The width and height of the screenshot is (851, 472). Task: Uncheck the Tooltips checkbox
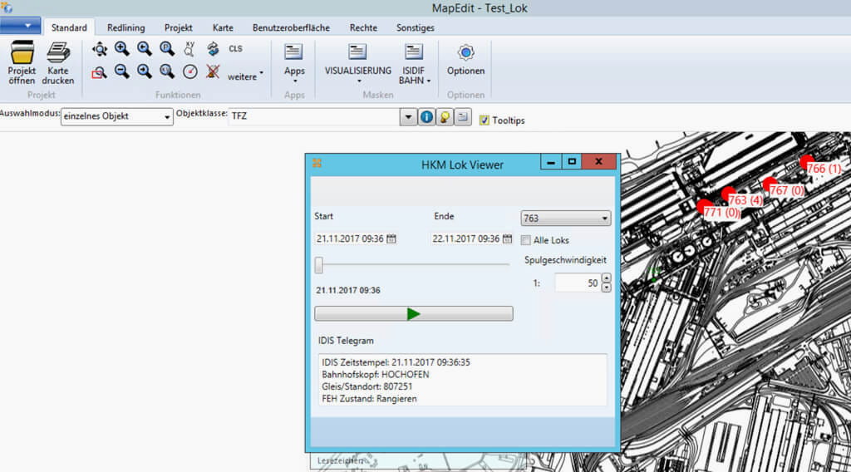(x=485, y=120)
